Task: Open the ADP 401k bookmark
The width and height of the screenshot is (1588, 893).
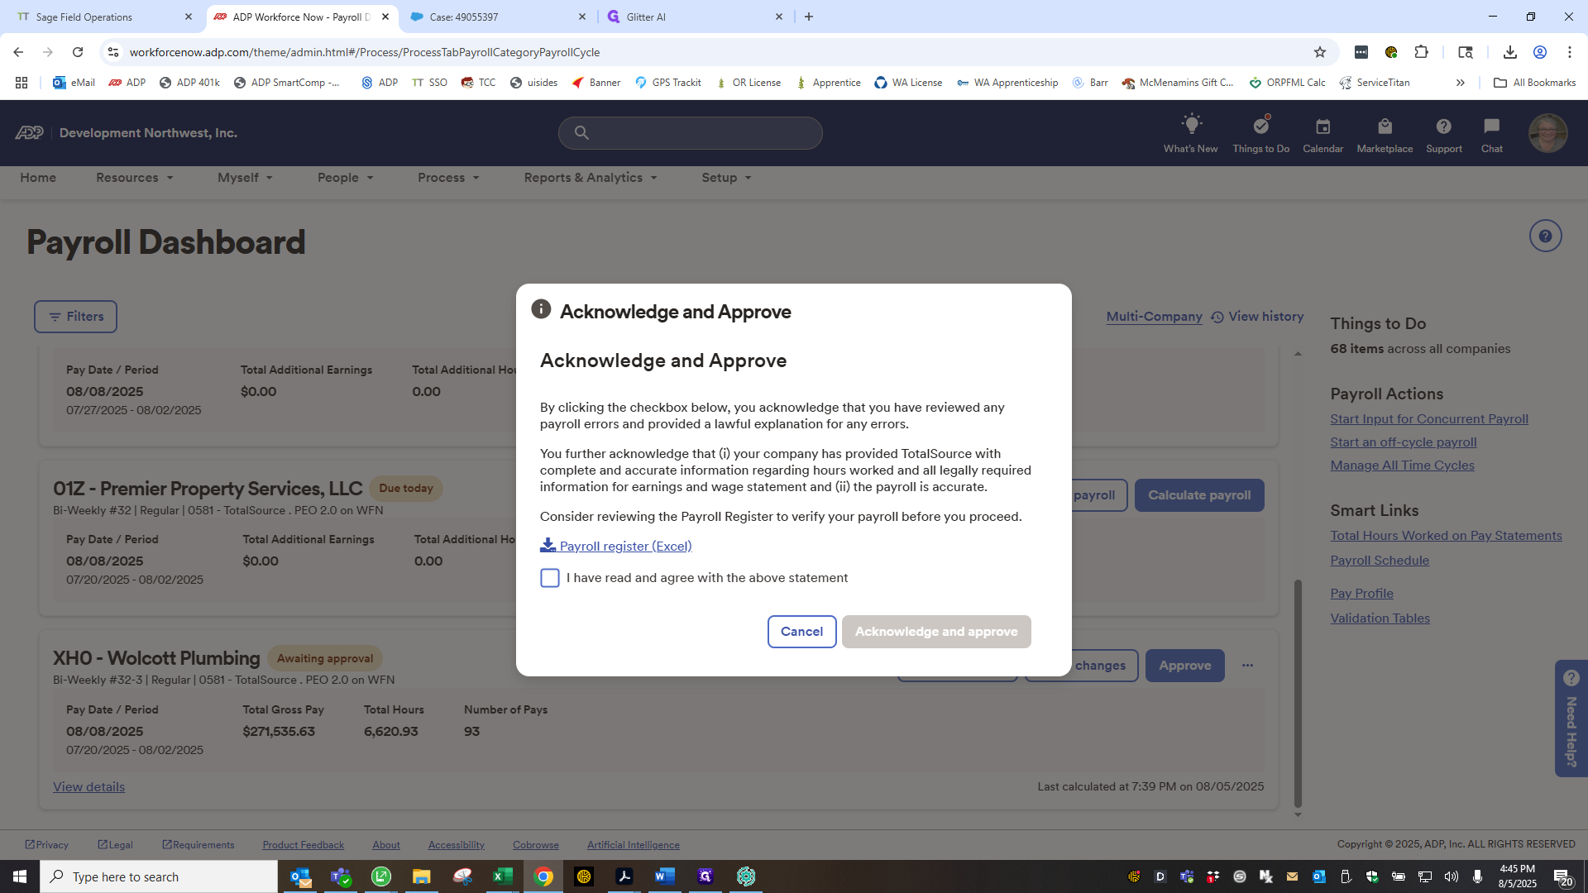Action: click(189, 83)
